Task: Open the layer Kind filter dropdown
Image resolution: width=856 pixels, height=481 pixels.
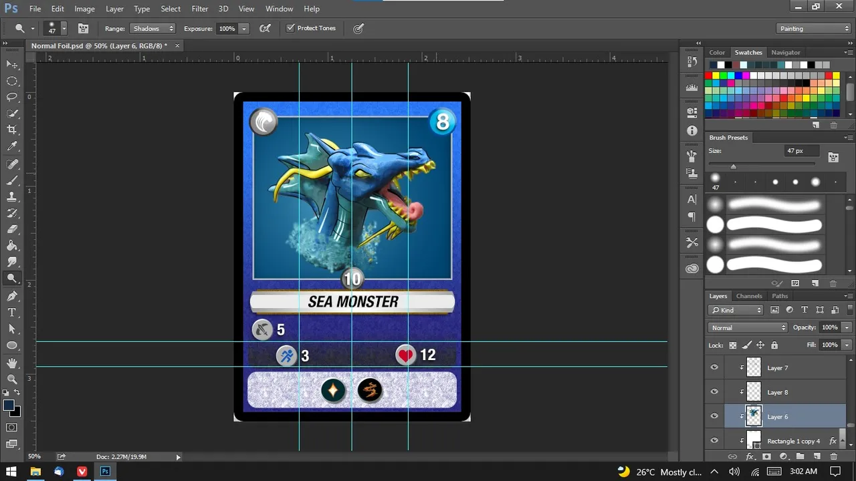Action: coord(736,310)
